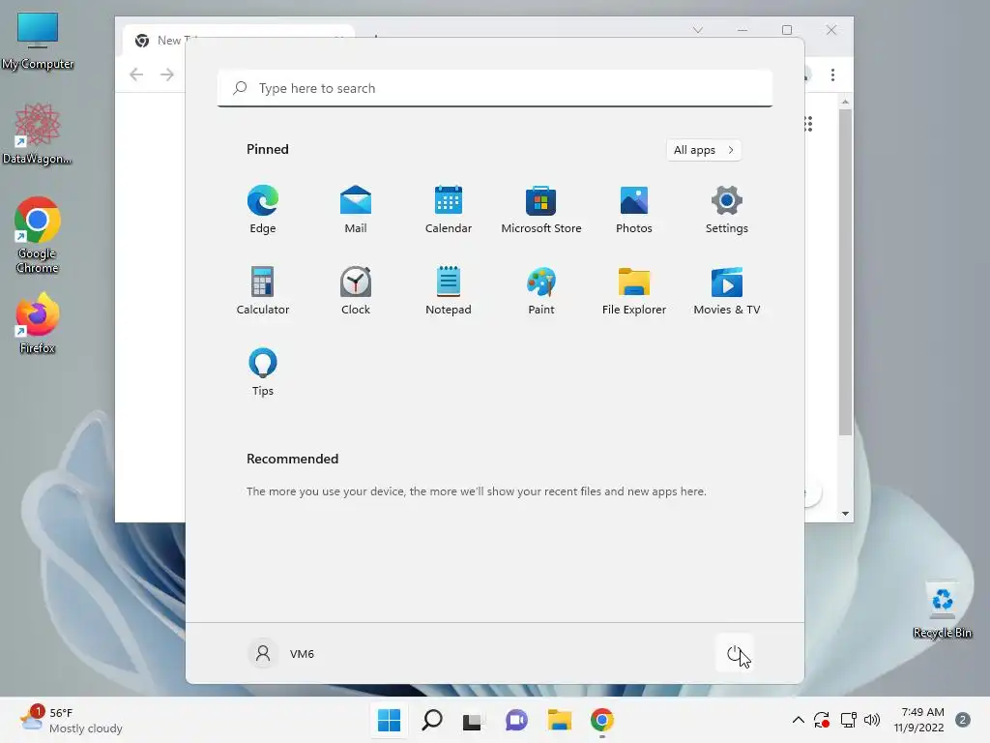The width and height of the screenshot is (990, 743).
Task: Click the power button in Start menu
Action: click(x=735, y=653)
